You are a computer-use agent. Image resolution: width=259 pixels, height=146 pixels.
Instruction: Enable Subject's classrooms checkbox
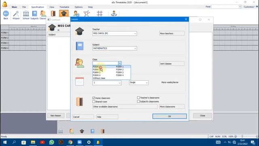click(x=138, y=101)
